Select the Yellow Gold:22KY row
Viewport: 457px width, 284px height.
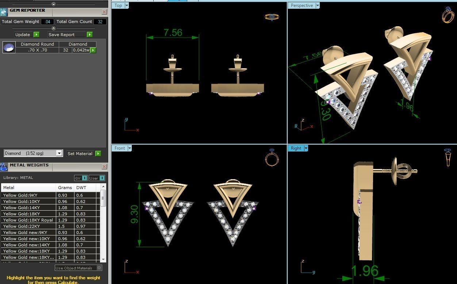[x=51, y=226]
